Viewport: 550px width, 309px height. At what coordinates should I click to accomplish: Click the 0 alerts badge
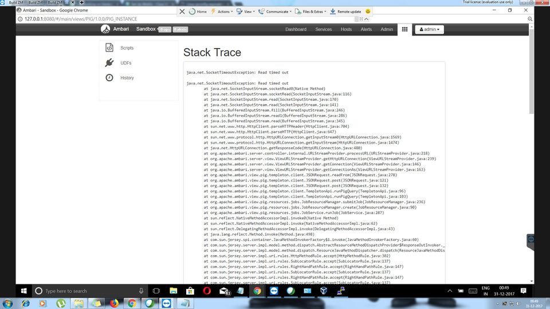180,29
